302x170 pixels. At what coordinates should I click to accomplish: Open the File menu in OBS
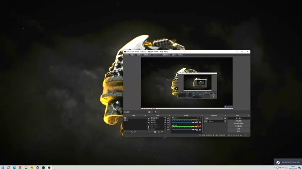pos(126,55)
